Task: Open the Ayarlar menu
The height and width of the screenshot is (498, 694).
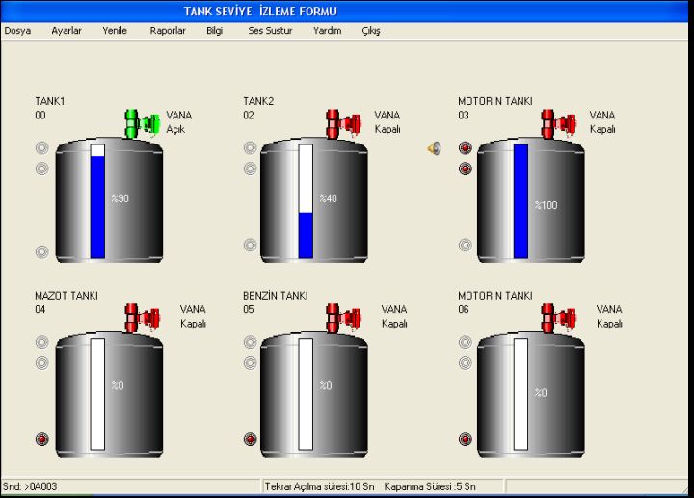Action: (x=67, y=31)
